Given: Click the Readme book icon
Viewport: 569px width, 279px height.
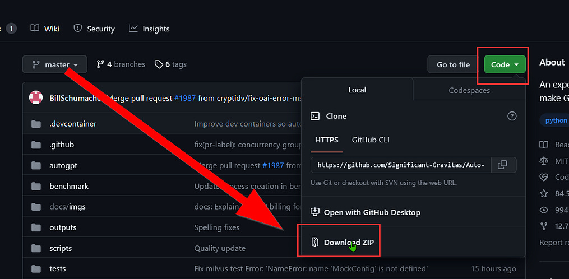Looking at the screenshot, I should tap(544, 145).
